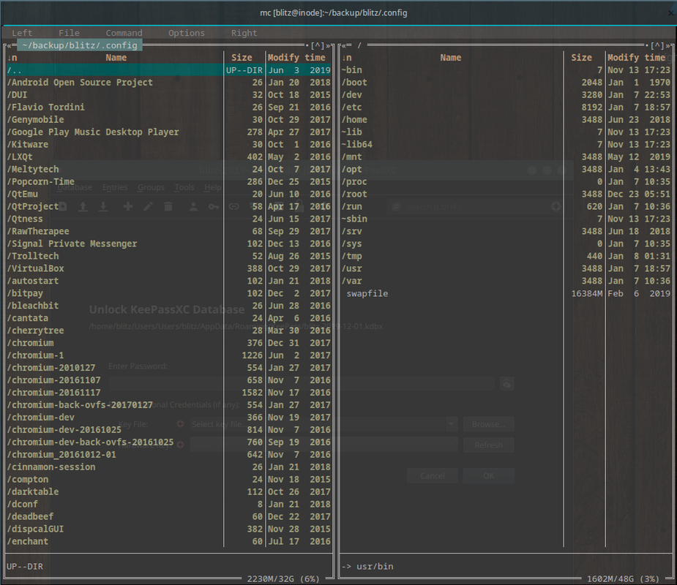Go forward with » in the root / panel

pos(668,45)
